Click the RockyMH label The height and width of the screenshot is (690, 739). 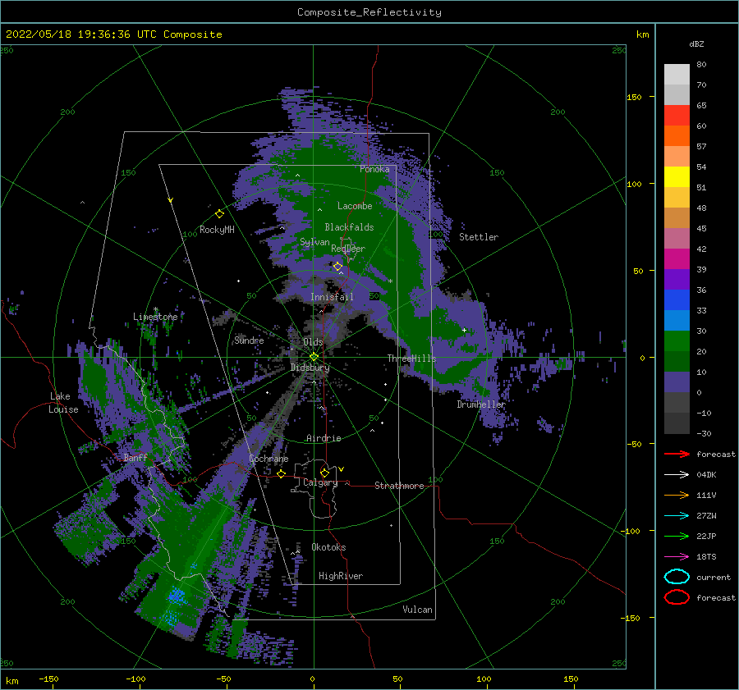217,230
